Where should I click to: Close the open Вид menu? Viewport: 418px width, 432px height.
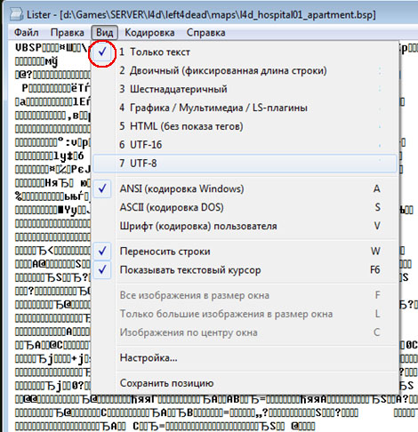pyautogui.click(x=105, y=32)
